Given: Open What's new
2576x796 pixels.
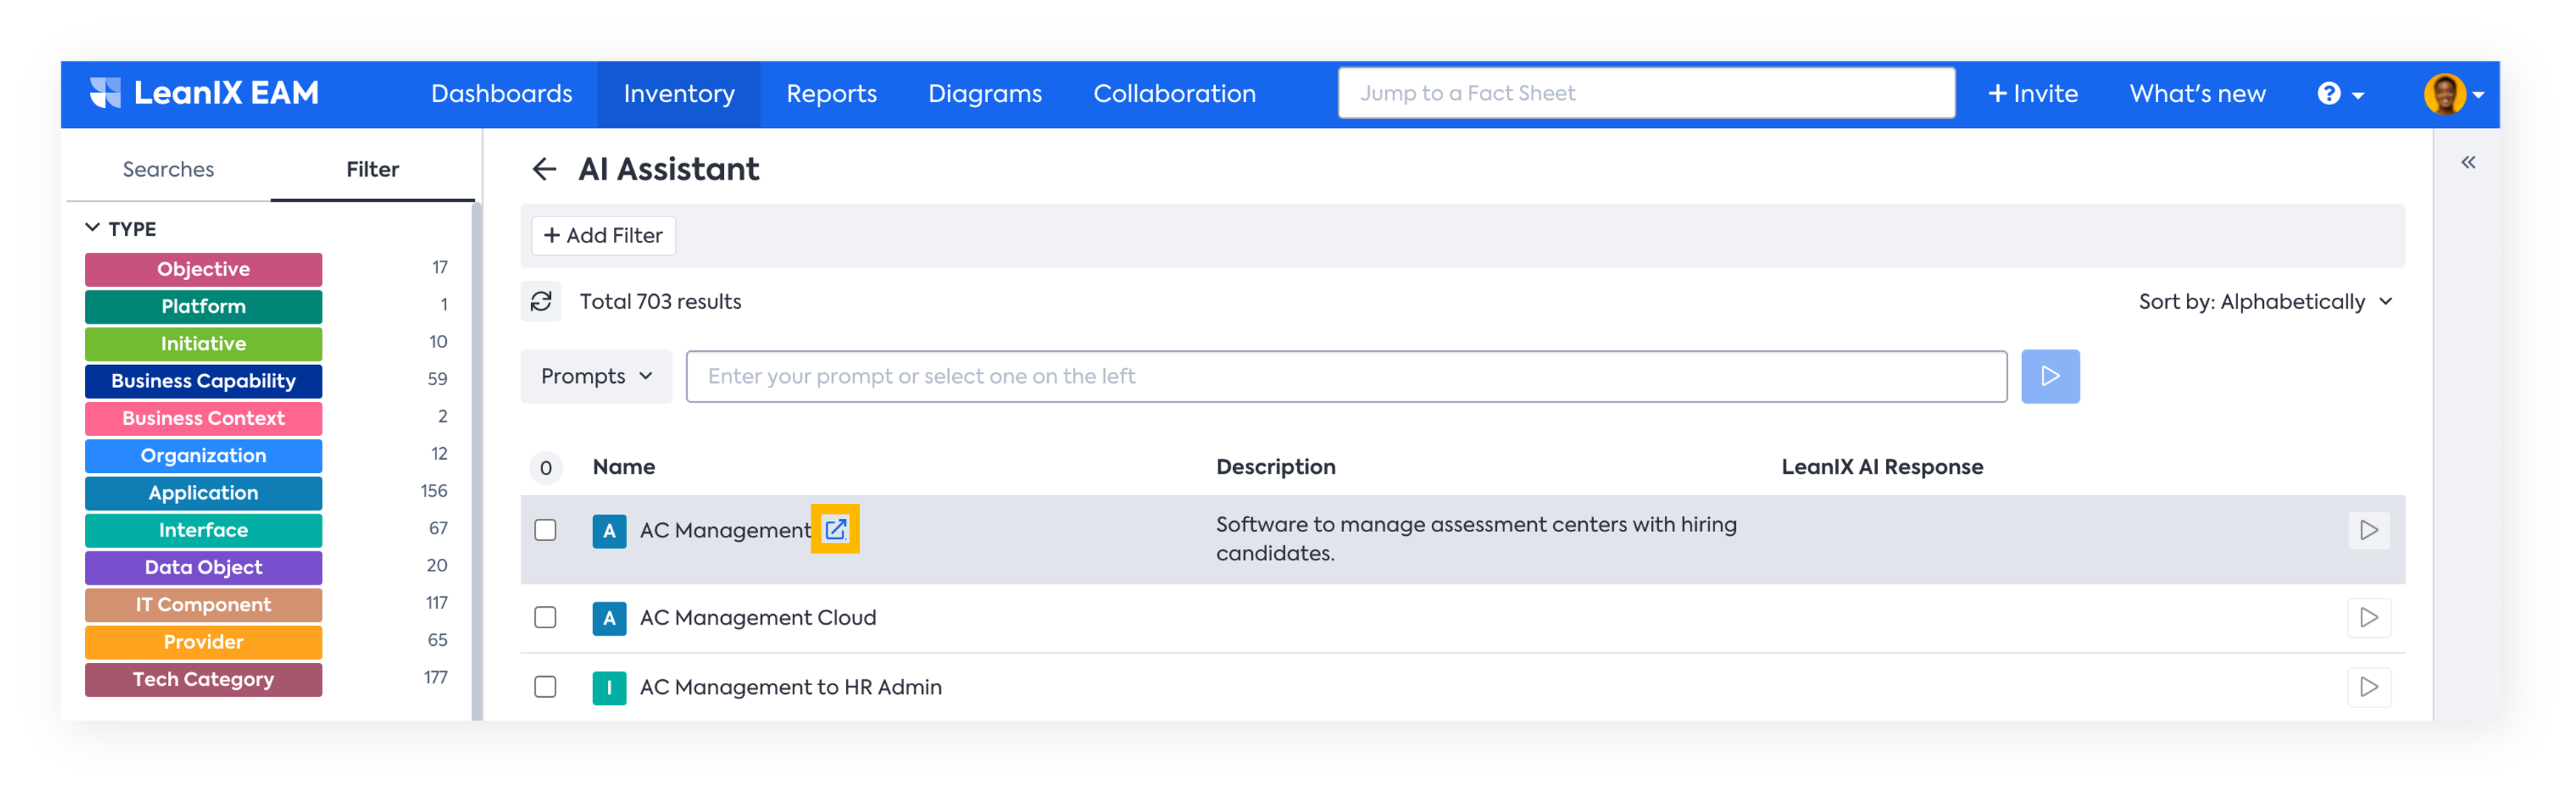Looking at the screenshot, I should 2197,94.
